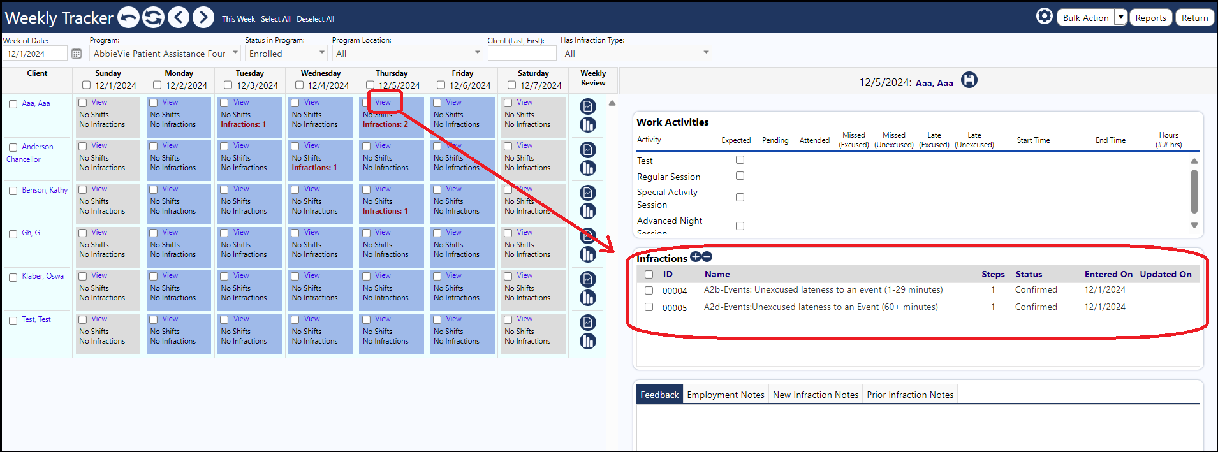Image resolution: width=1218 pixels, height=452 pixels.
Task: Open the bar chart icon for Test, Test
Action: coord(588,341)
